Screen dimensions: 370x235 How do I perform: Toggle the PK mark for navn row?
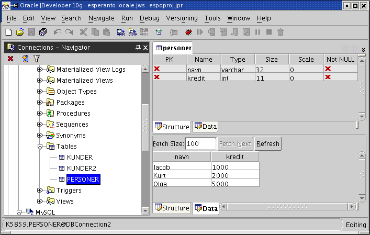click(156, 69)
